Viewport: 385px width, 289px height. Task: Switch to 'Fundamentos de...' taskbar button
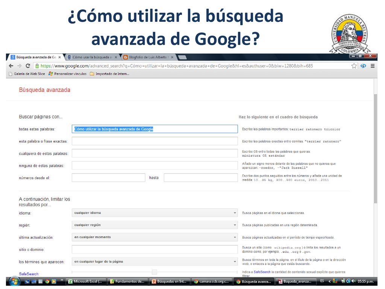(128, 281)
